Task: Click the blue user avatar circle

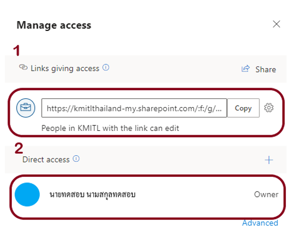Action: [27, 195]
